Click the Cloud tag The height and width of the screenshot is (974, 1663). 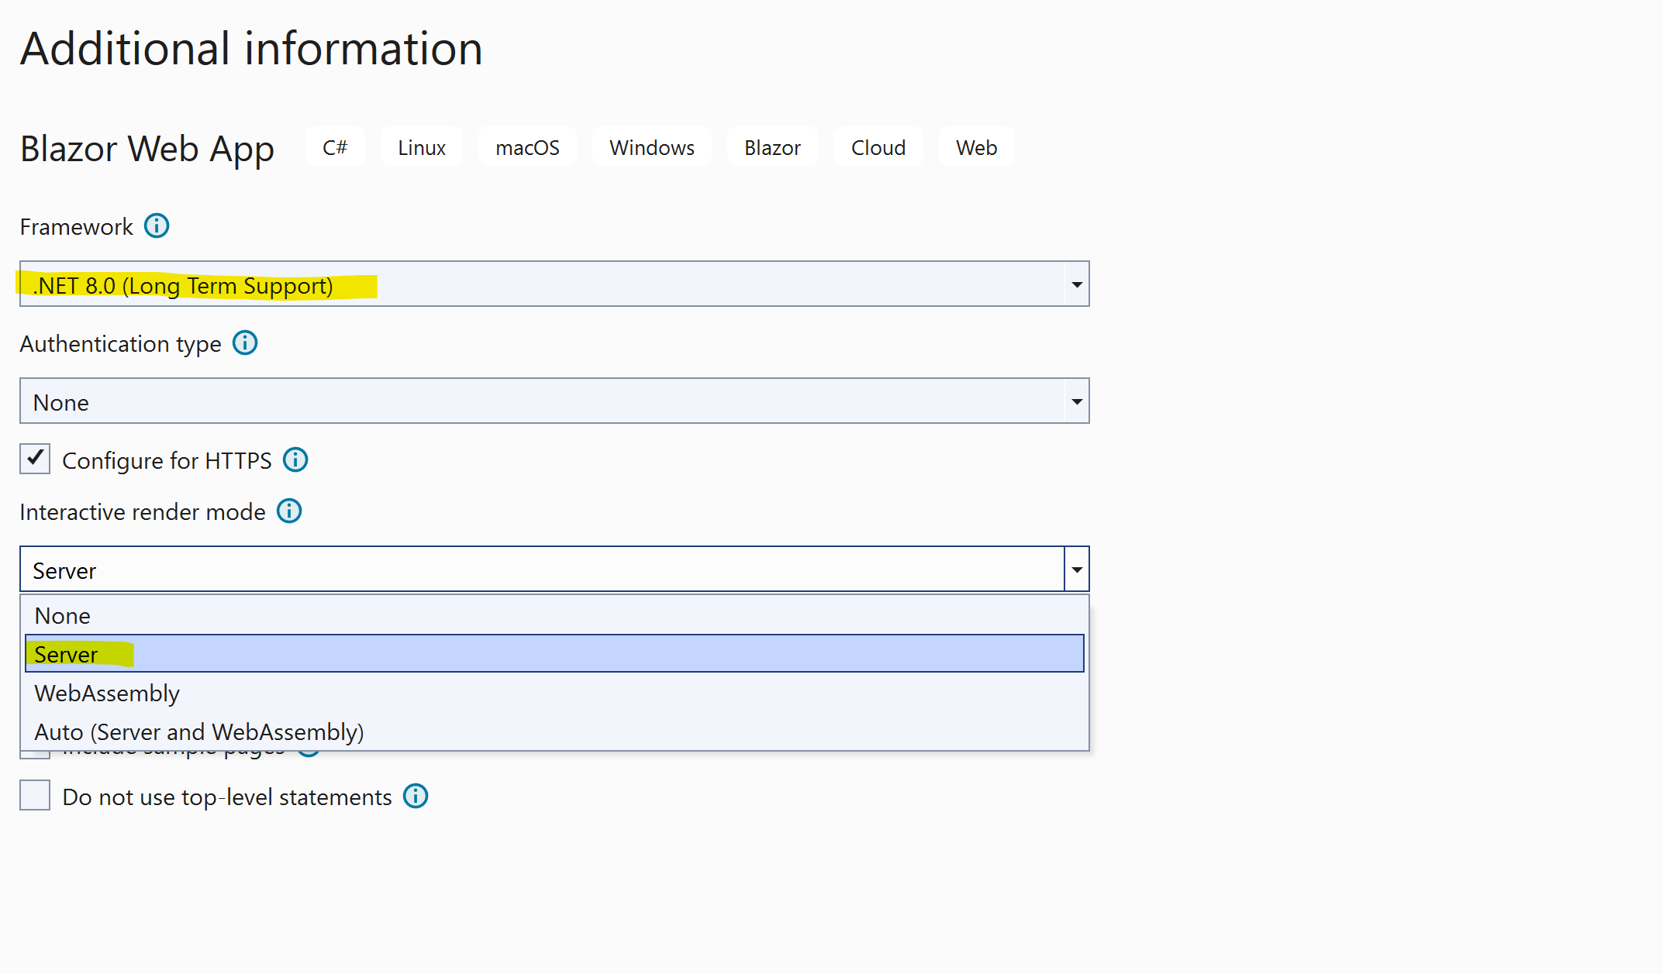coord(878,147)
